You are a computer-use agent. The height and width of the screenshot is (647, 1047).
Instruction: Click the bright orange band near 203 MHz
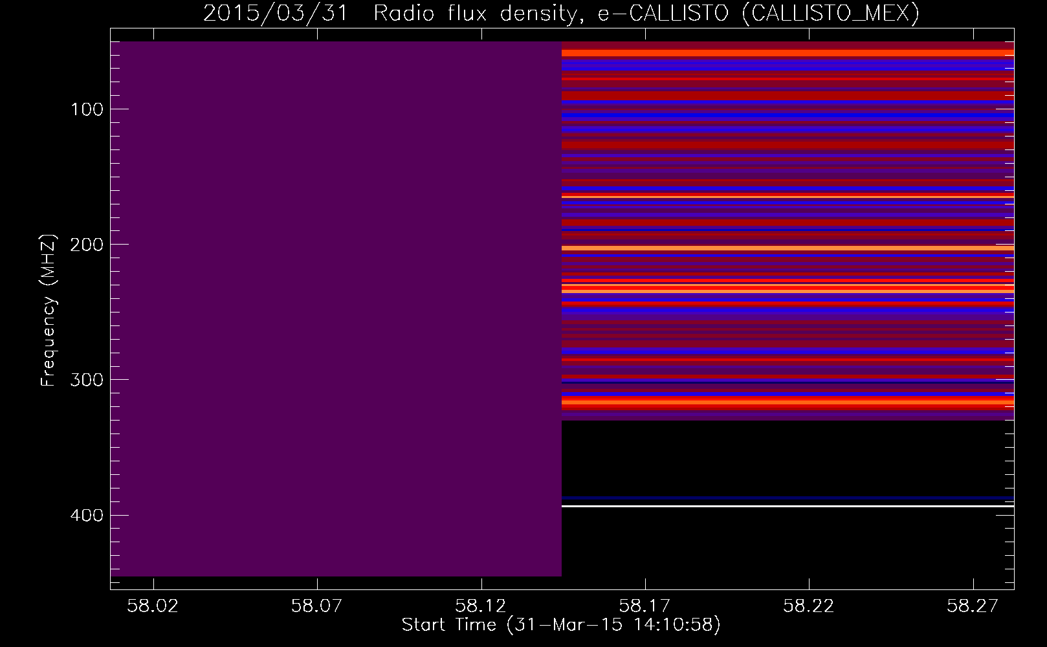788,248
